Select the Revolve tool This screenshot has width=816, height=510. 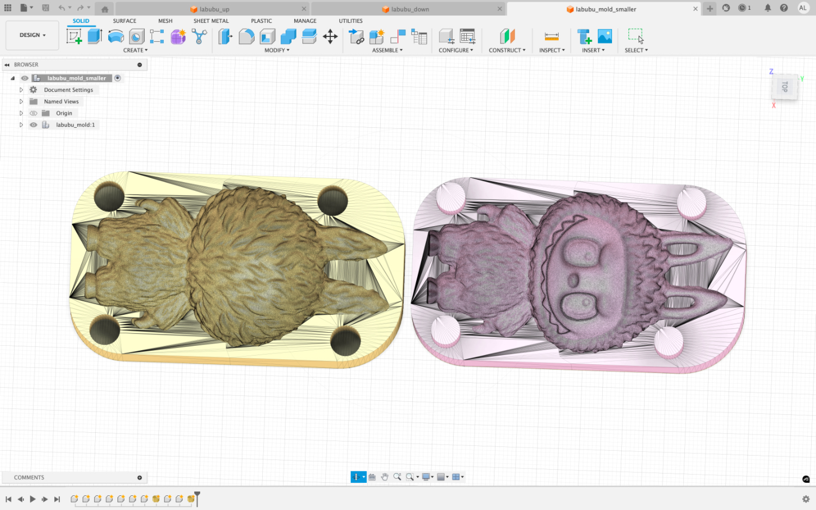coord(116,36)
